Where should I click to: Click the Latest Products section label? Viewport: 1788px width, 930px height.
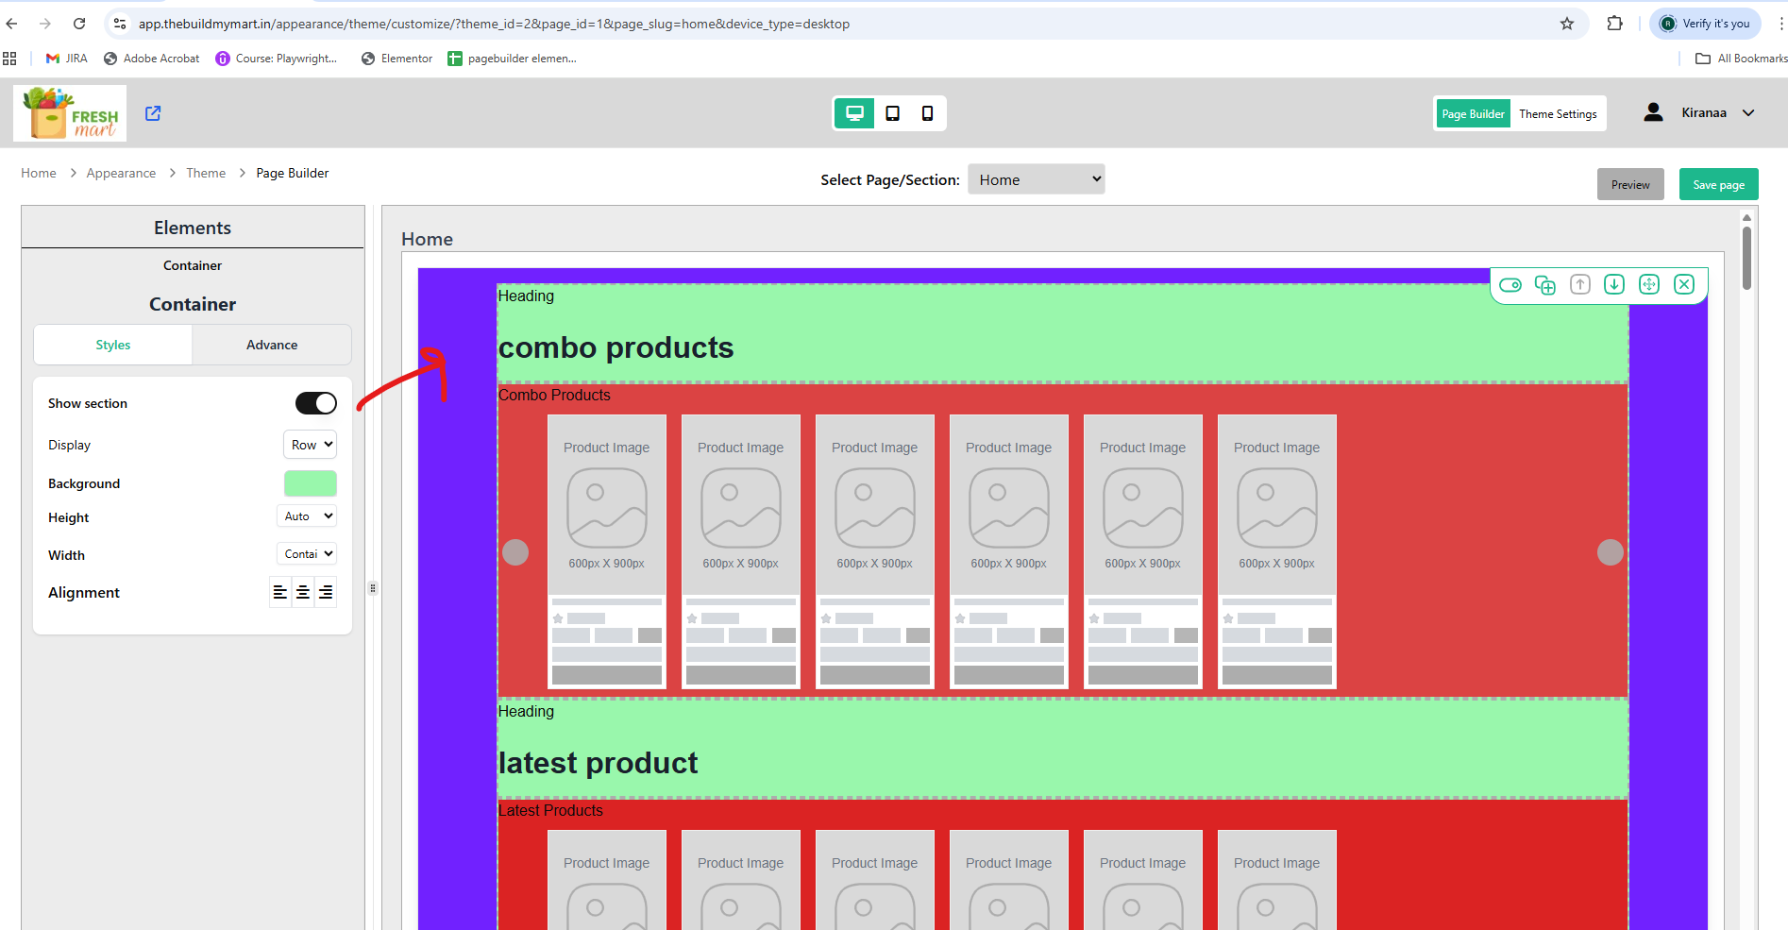coord(550,810)
